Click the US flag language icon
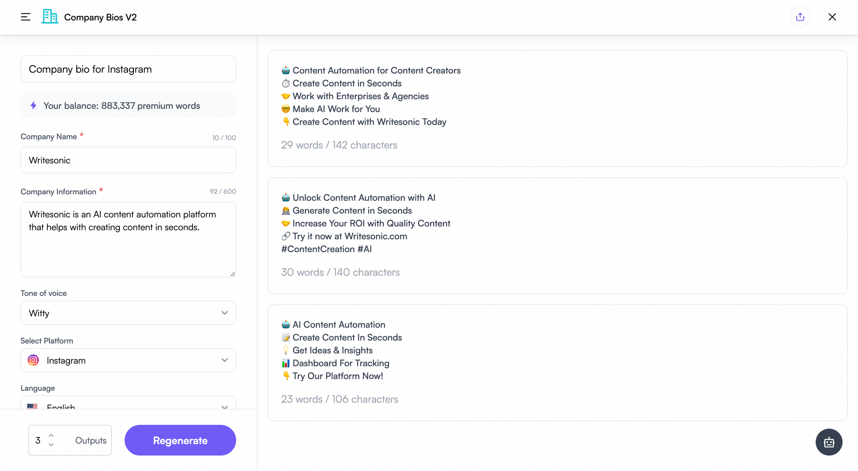 pos(32,405)
